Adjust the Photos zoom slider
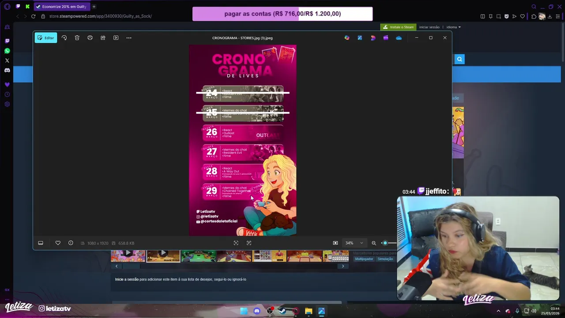 [x=388, y=243]
